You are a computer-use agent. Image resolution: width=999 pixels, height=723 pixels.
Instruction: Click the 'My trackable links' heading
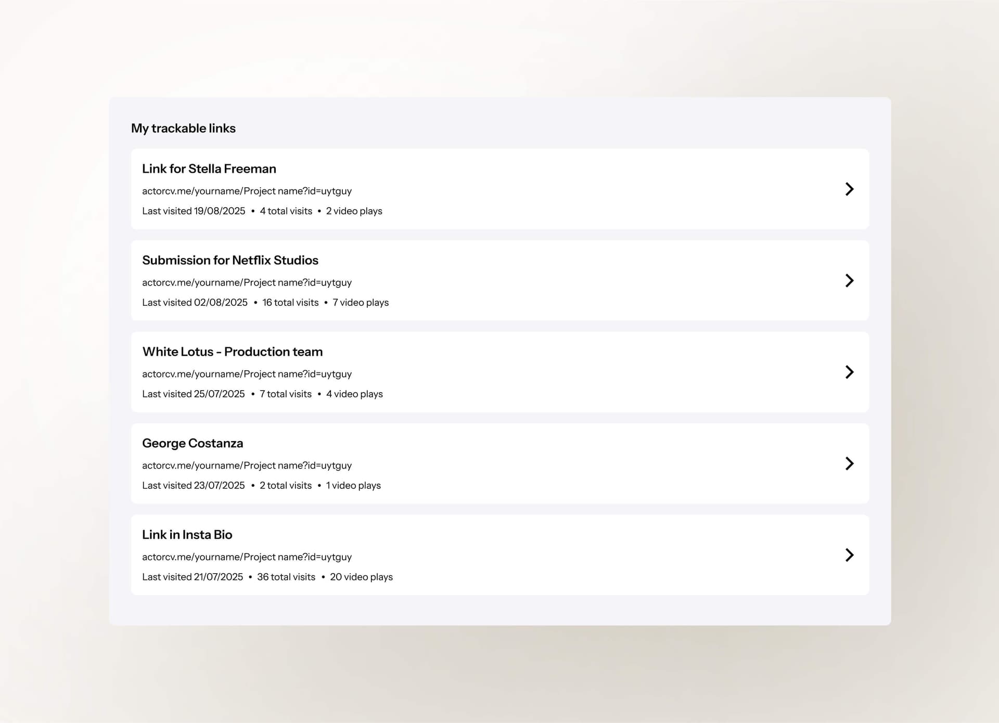[183, 128]
